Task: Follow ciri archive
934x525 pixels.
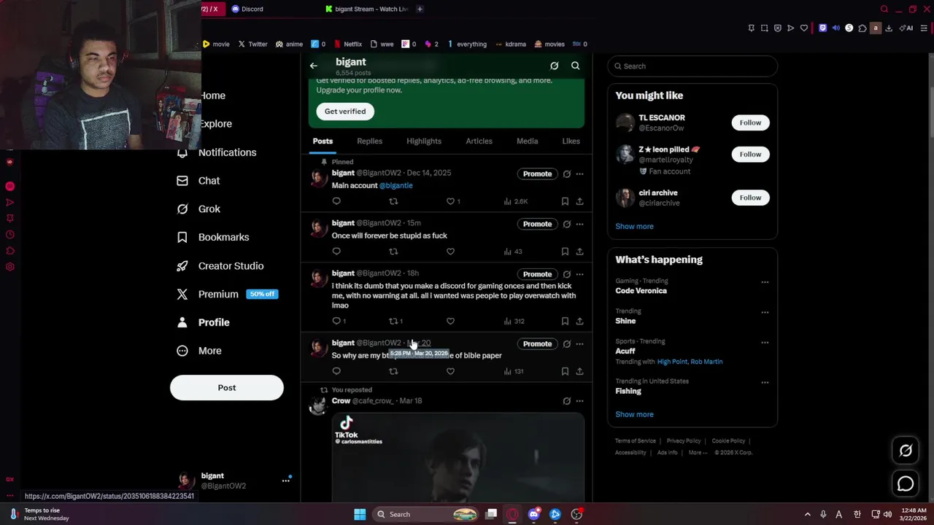Action: pyautogui.click(x=750, y=198)
